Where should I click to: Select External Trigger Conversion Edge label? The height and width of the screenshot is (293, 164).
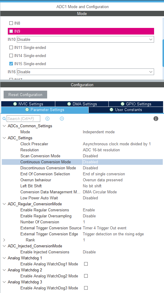[x=49, y=234]
